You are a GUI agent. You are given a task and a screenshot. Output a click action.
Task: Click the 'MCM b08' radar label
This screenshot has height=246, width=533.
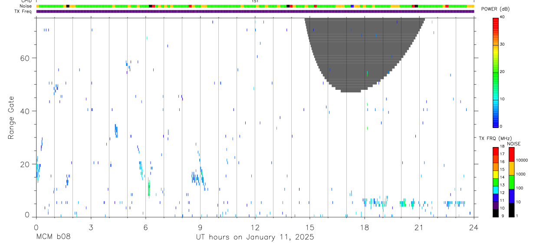(x=53, y=237)
